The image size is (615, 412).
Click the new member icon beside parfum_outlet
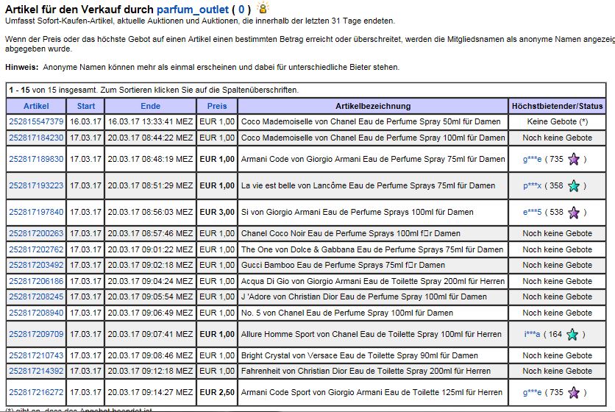coord(263,8)
